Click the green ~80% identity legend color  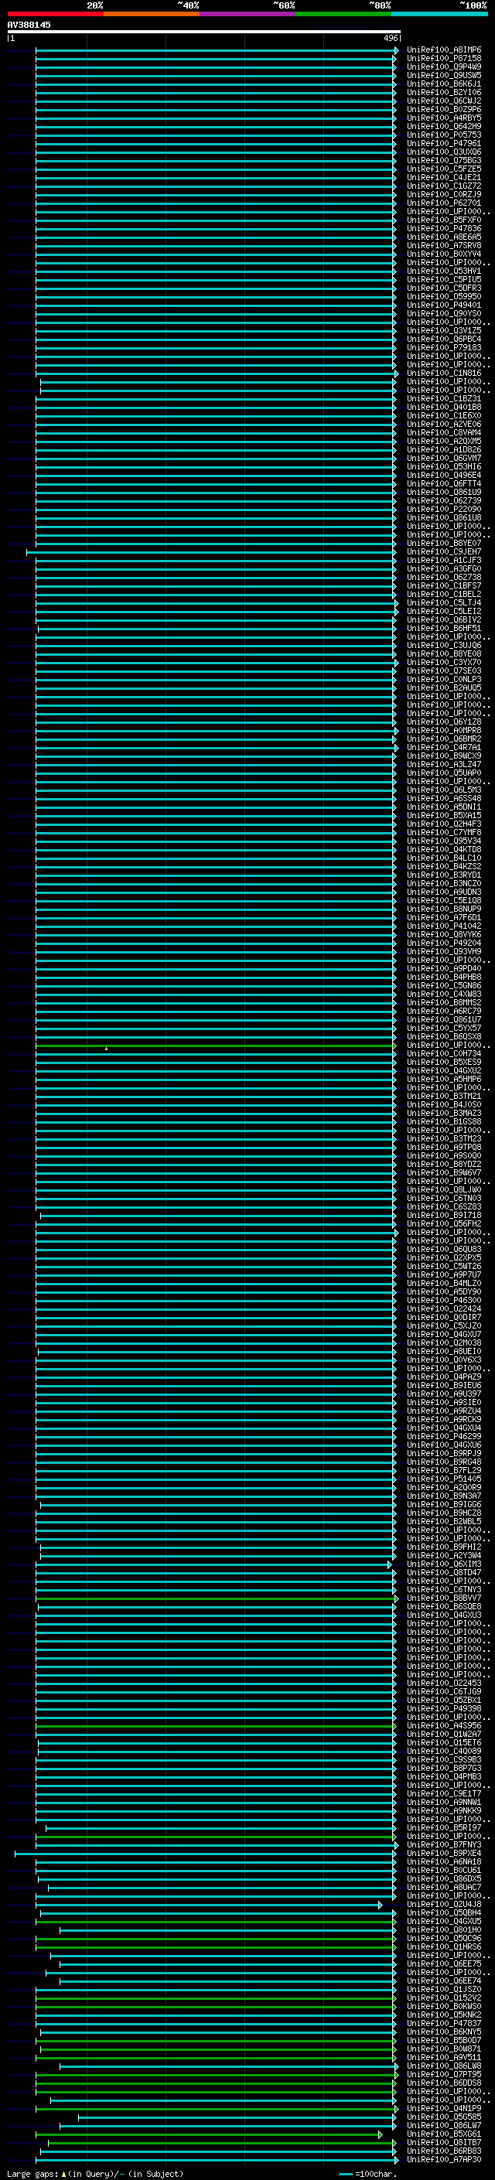[343, 14]
